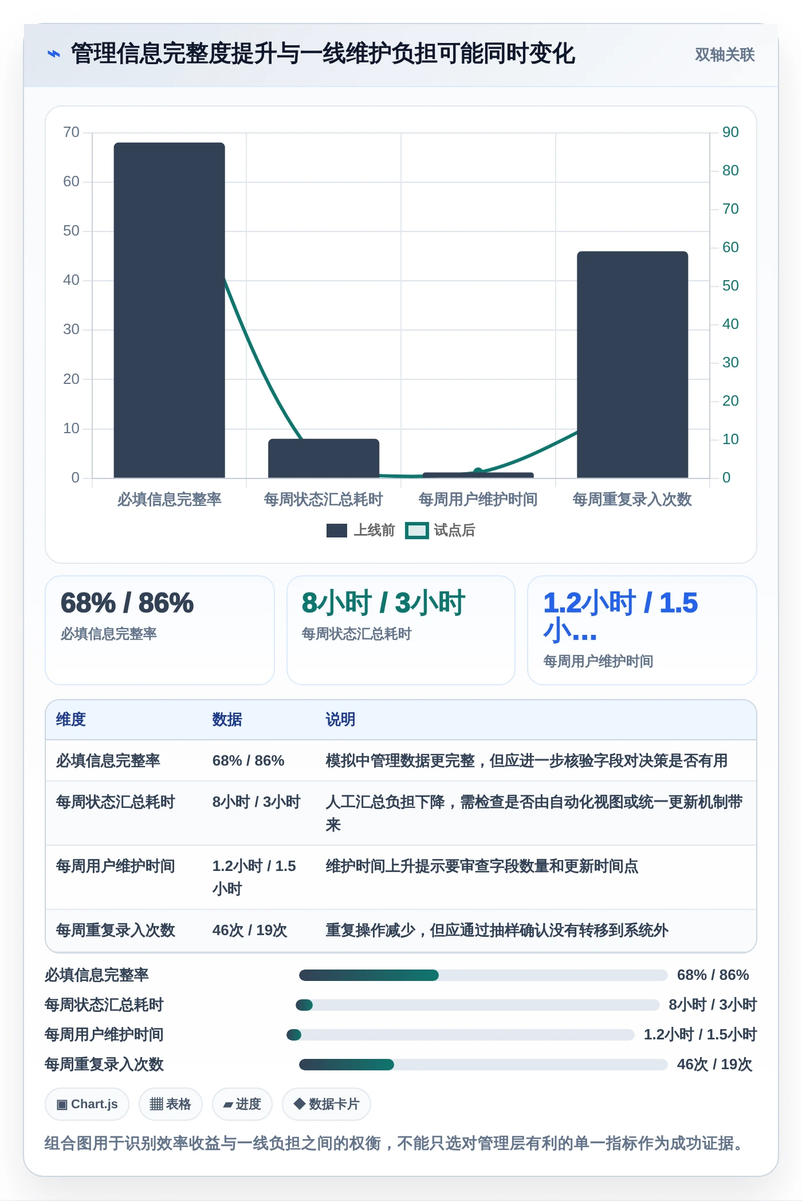Click description 重复操作减少，但应通过抽样确认 in table

pyautogui.click(x=497, y=931)
